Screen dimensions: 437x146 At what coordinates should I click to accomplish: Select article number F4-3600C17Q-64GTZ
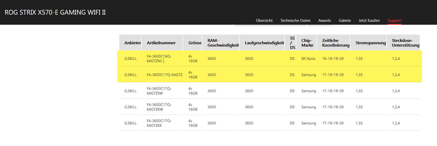(165, 75)
